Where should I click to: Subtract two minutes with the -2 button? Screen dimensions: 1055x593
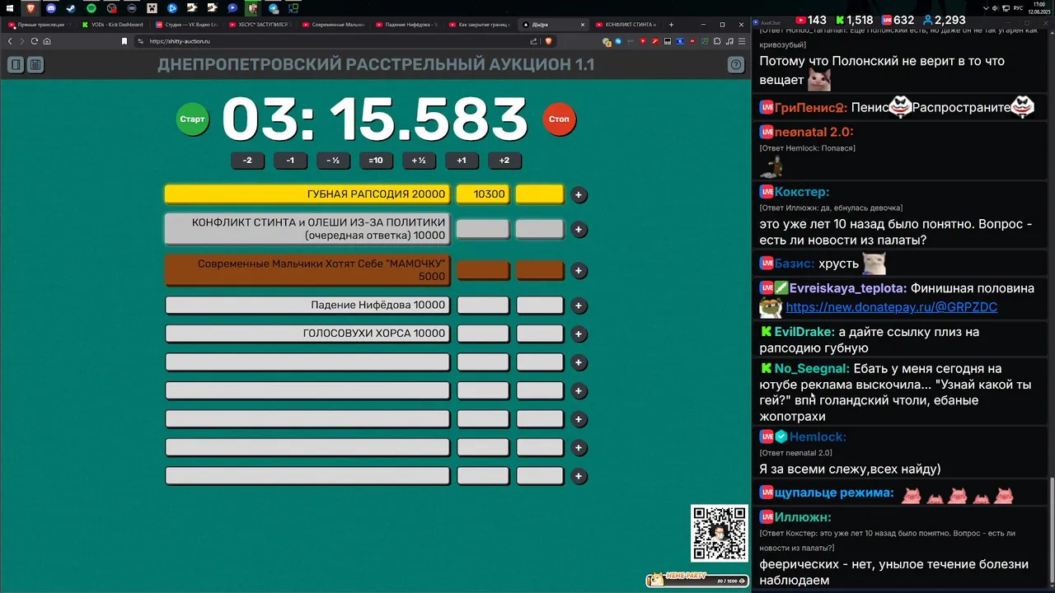[247, 161]
